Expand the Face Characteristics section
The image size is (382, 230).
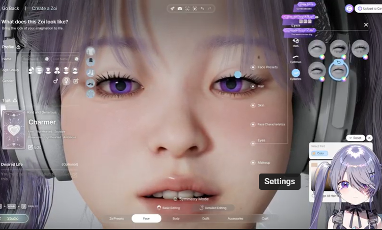253,124
